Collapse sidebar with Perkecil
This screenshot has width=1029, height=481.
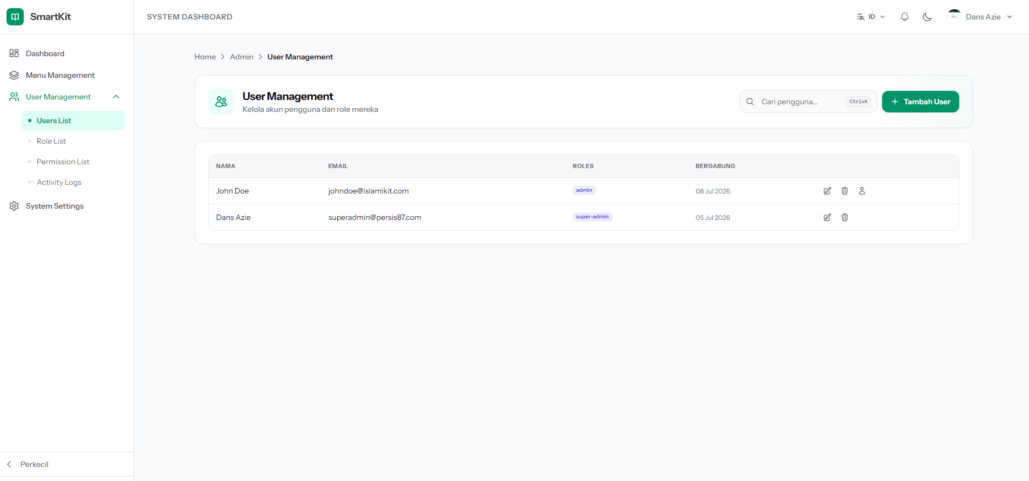click(x=67, y=464)
